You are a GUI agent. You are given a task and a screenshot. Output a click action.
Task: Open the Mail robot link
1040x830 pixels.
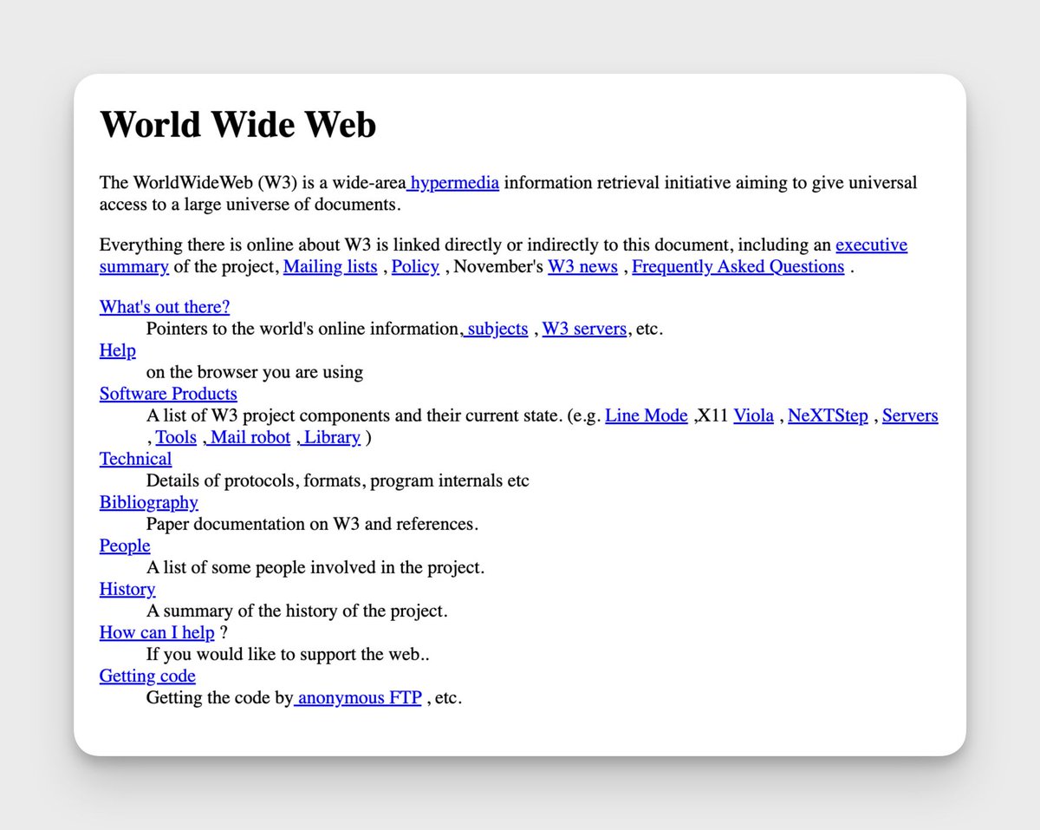pos(247,438)
